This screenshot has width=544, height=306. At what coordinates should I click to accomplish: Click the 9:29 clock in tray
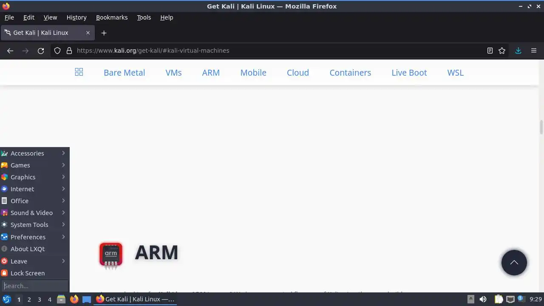535,299
